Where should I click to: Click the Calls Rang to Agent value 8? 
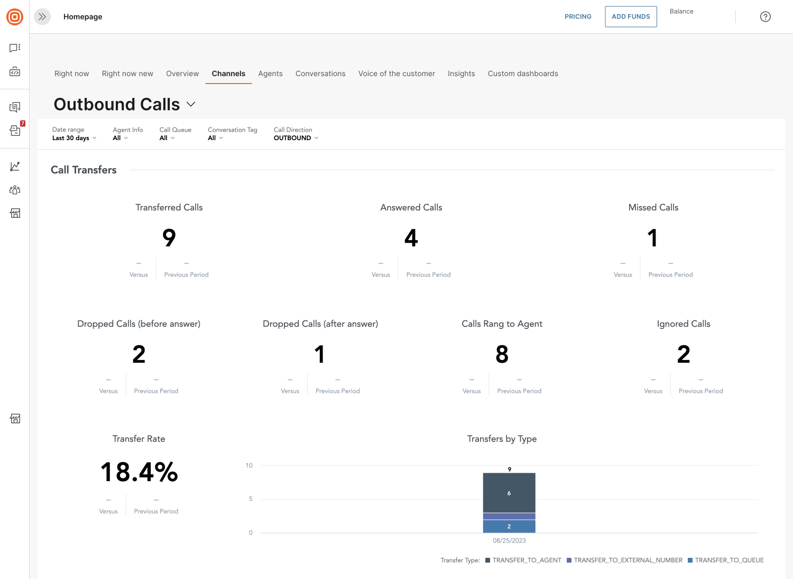(x=502, y=354)
